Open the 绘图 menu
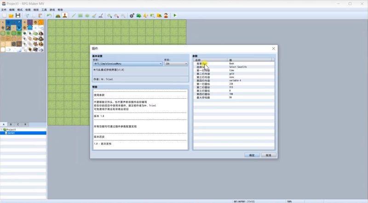The width and height of the screenshot is (368, 203). tap(28, 10)
